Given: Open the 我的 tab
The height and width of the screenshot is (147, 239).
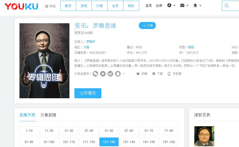Looking at the screenshot, I should pos(131,6).
